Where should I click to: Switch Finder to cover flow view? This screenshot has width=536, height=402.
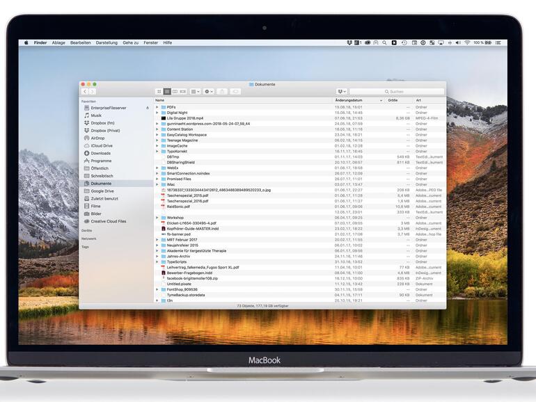tap(183, 92)
